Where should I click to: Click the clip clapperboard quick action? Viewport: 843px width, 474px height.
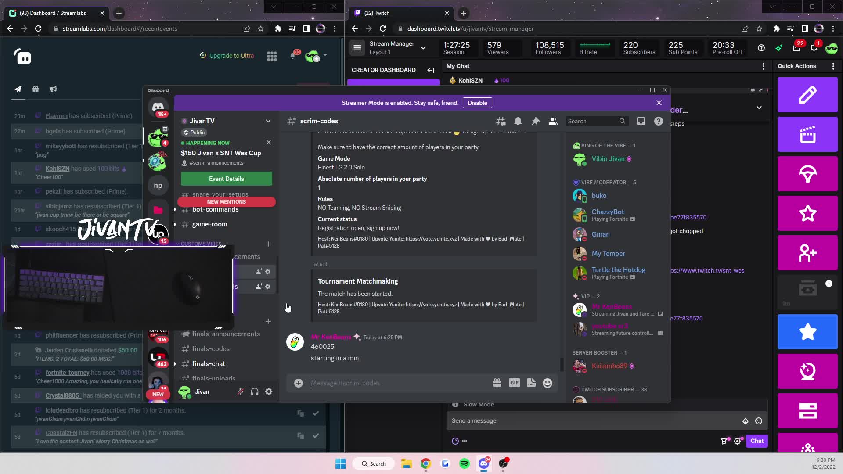pyautogui.click(x=807, y=134)
